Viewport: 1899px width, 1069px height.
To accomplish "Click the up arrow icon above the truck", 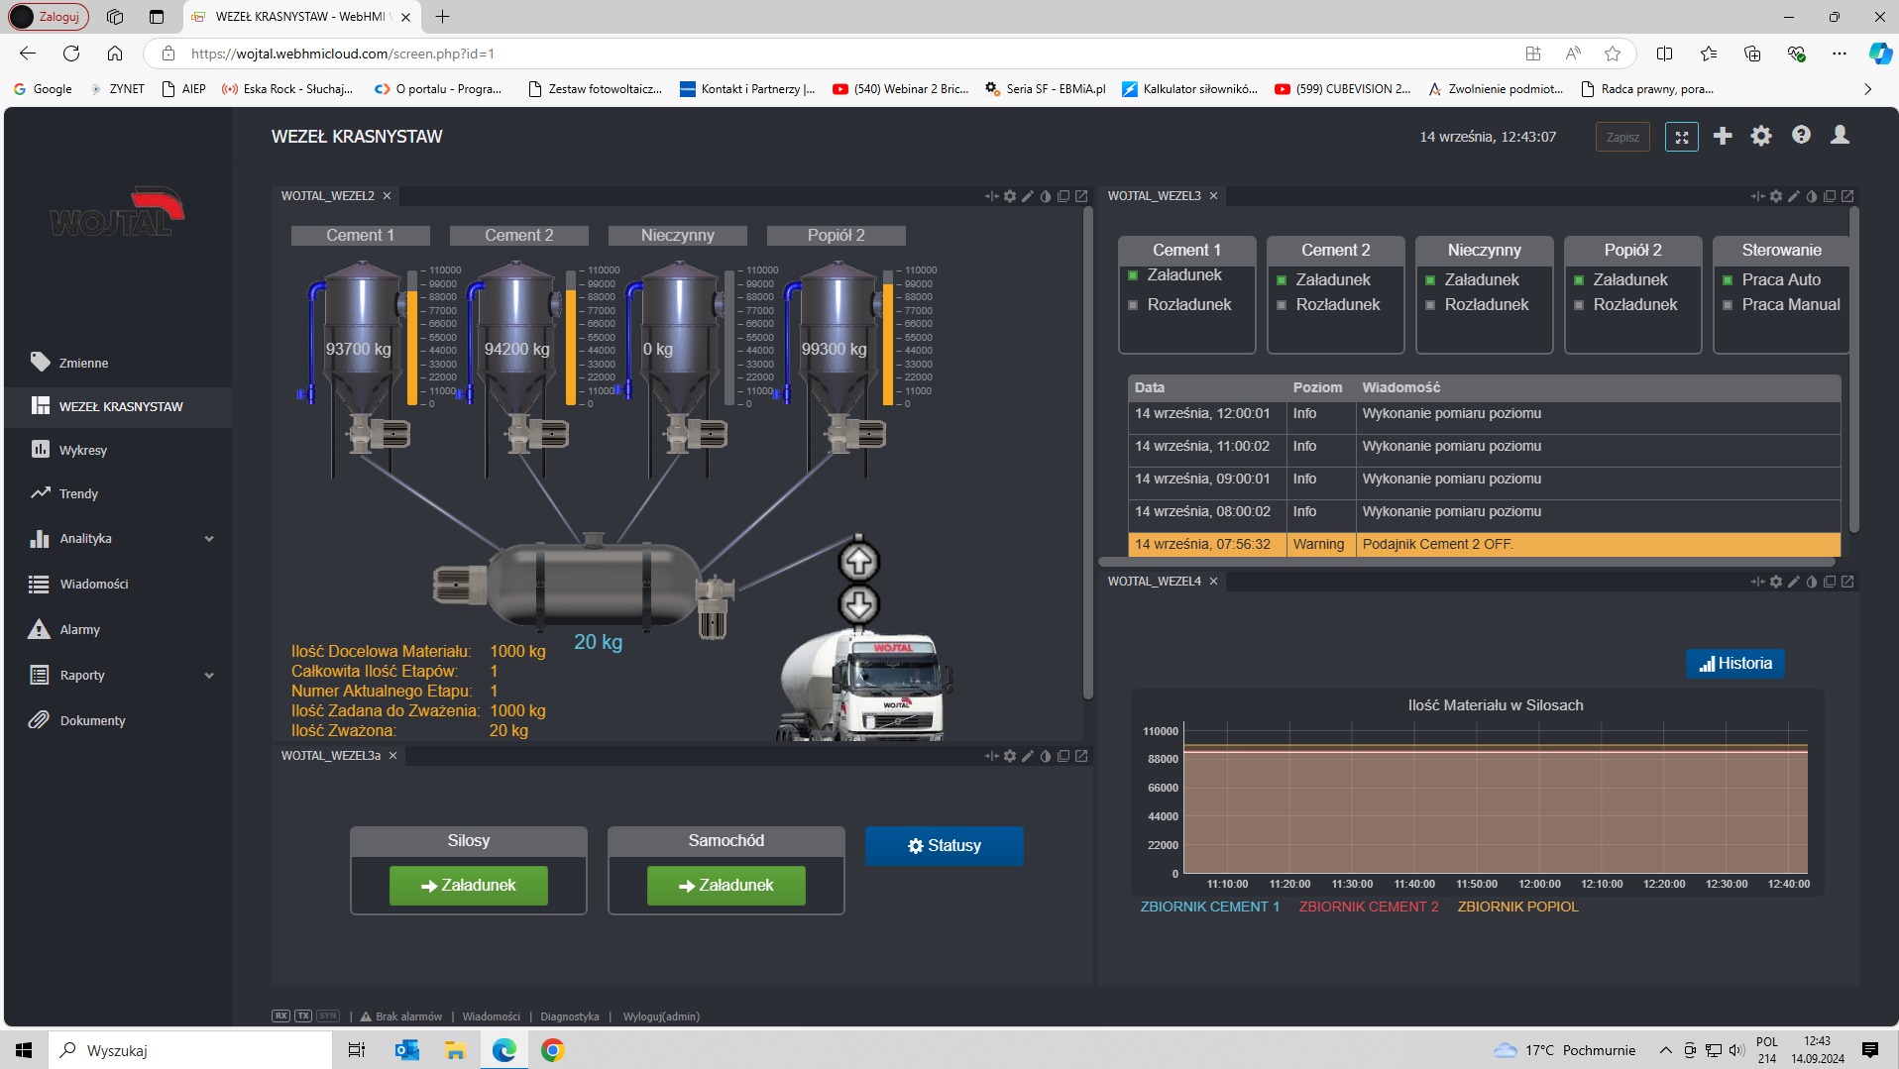I will [858, 562].
